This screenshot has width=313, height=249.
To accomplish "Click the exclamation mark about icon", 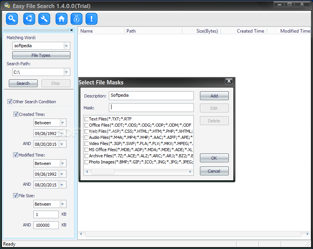I will pyautogui.click(x=92, y=19).
